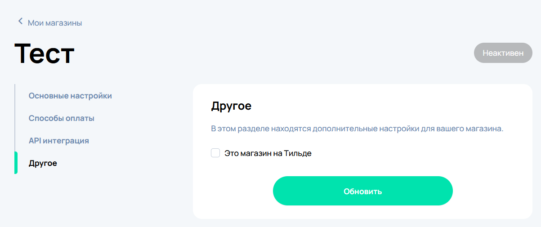The height and width of the screenshot is (227, 541).
Task: Click the back chevron arrow icon
Action: 20,21
